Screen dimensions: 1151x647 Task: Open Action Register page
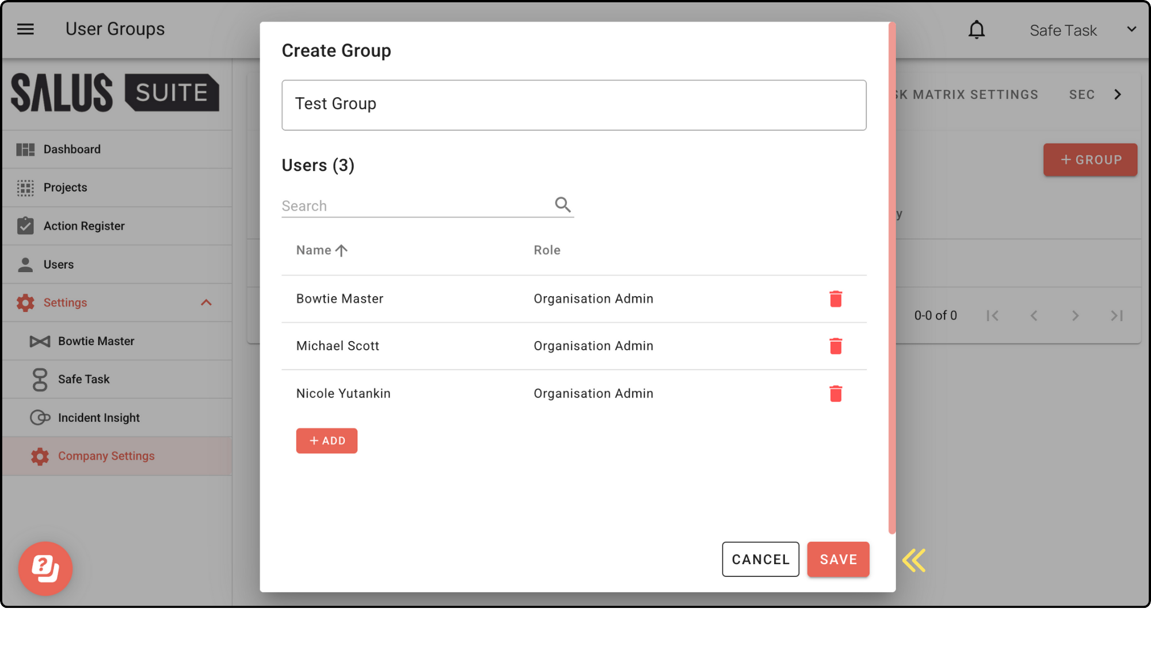[84, 226]
